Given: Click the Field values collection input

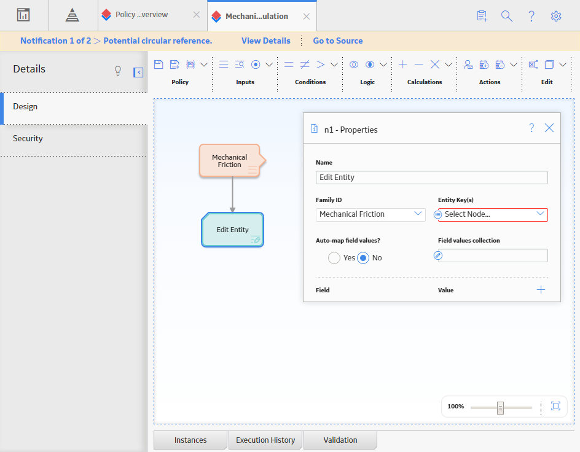Looking at the screenshot, I should coord(493,255).
